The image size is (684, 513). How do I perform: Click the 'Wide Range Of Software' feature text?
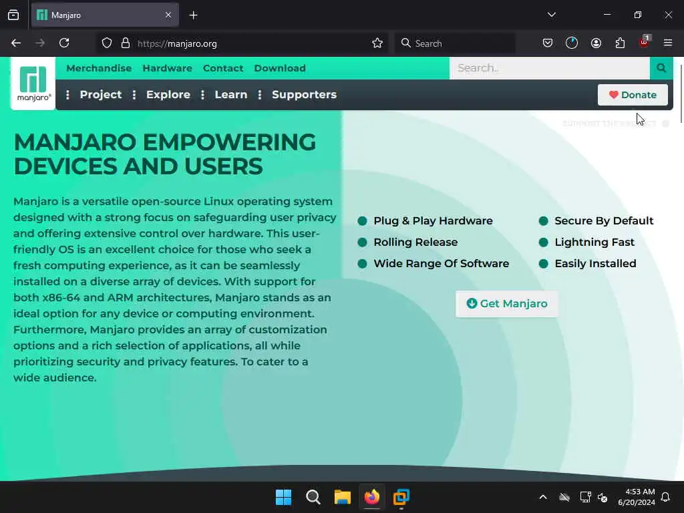coord(442,263)
